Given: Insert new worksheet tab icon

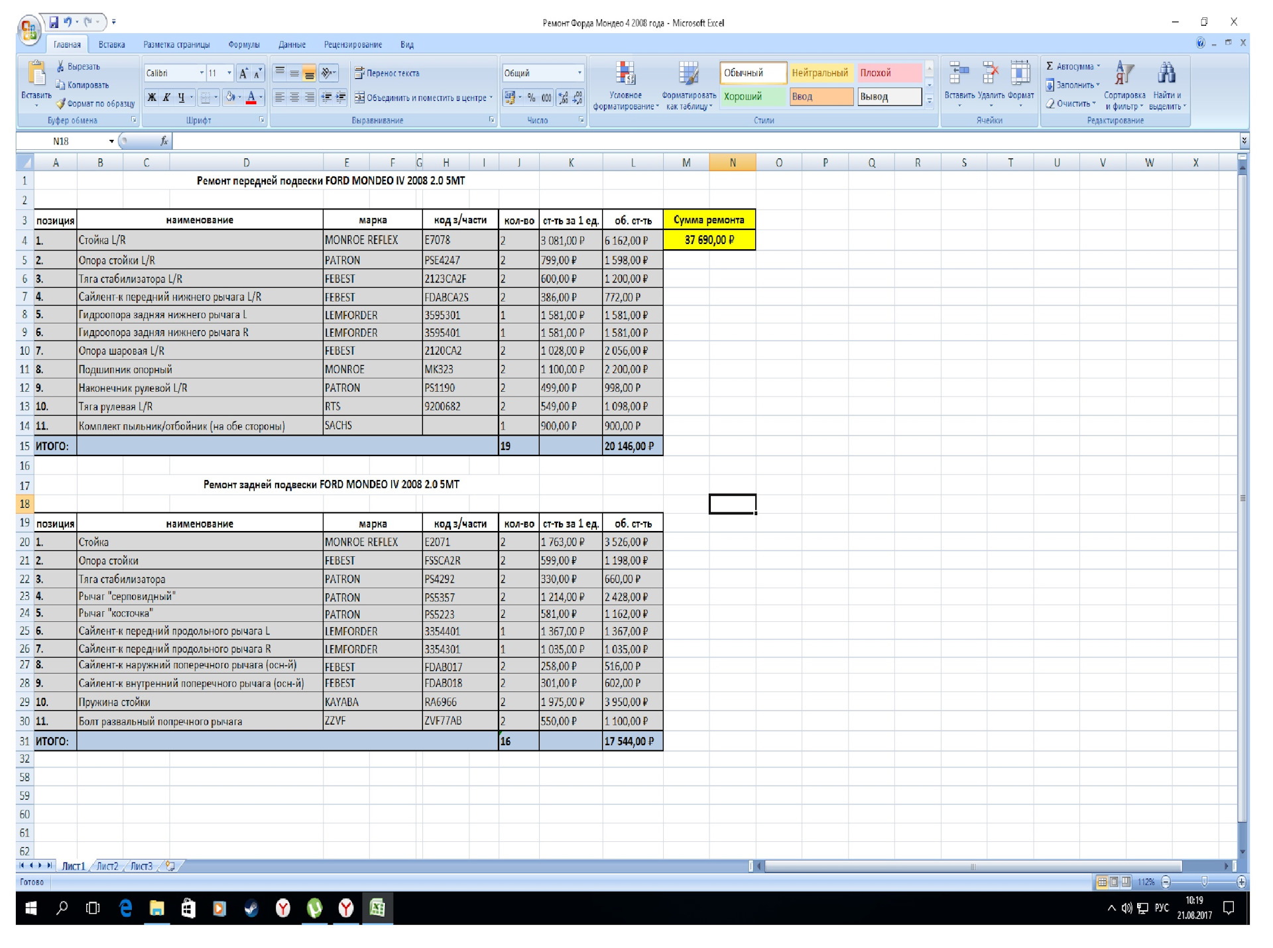Looking at the screenshot, I should (170, 866).
